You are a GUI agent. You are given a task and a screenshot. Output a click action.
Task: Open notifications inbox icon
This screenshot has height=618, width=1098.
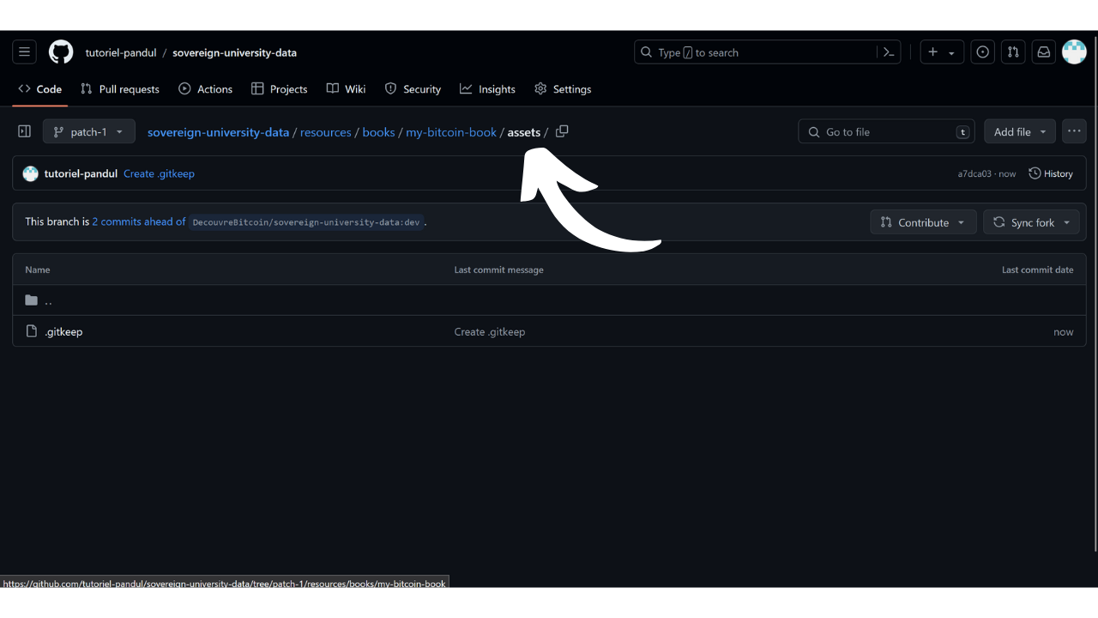(x=1044, y=52)
